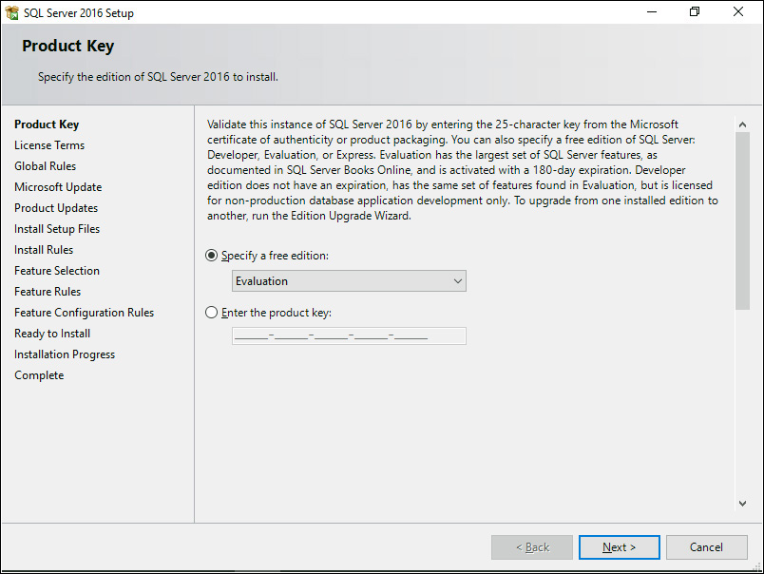Open the Evaluation edition dropdown
This screenshot has height=574, width=764.
(349, 281)
